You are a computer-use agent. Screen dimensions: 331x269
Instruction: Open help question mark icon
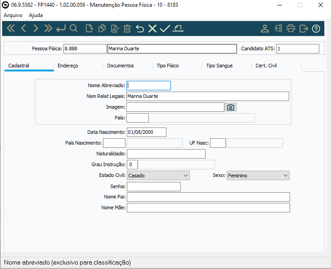click(316, 28)
